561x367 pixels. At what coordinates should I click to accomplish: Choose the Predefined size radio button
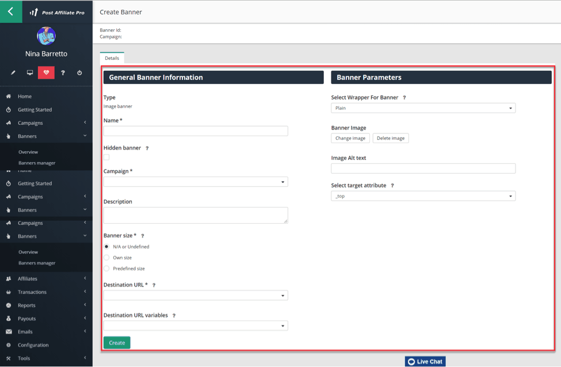(106, 268)
